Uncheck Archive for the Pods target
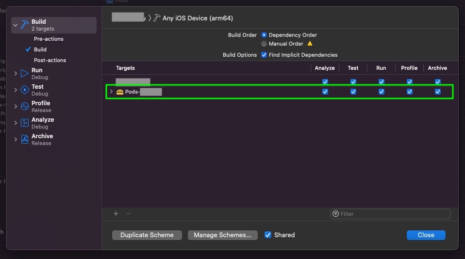The image size is (465, 259). click(438, 92)
